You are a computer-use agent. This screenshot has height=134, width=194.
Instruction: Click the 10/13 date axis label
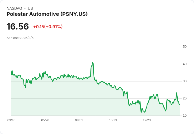[x=113, y=120]
